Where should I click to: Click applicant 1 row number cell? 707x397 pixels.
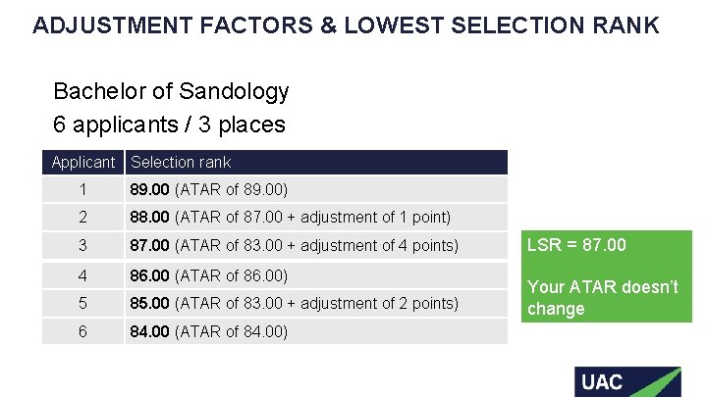(83, 189)
